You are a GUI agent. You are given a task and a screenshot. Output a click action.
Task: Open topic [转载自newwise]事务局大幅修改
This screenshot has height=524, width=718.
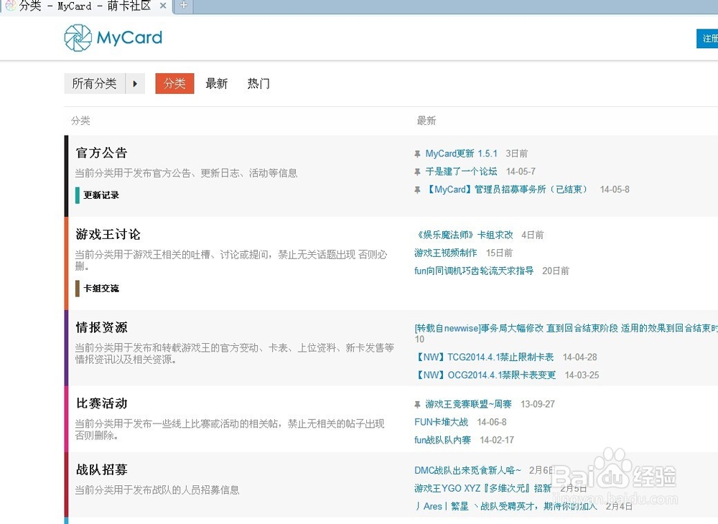click(x=566, y=328)
